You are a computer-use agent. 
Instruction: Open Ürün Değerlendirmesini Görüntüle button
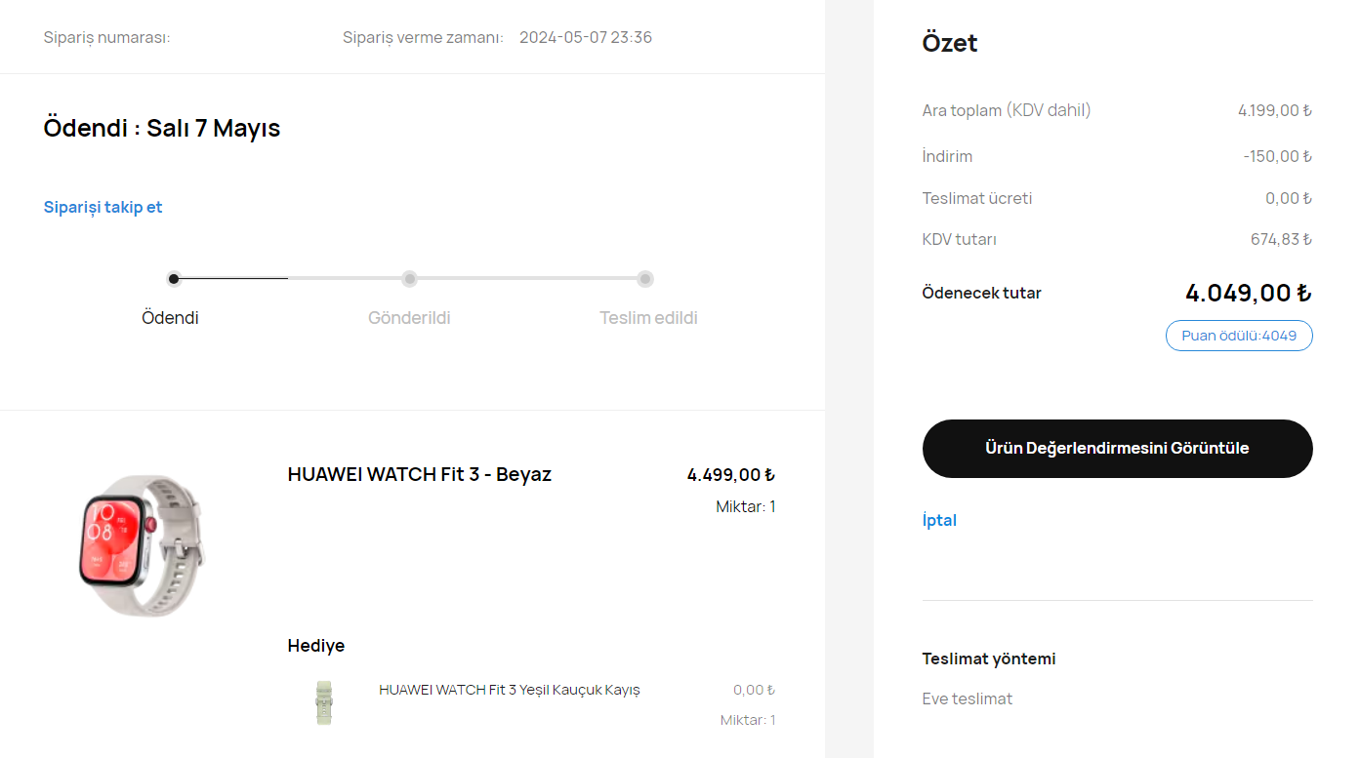tap(1117, 449)
